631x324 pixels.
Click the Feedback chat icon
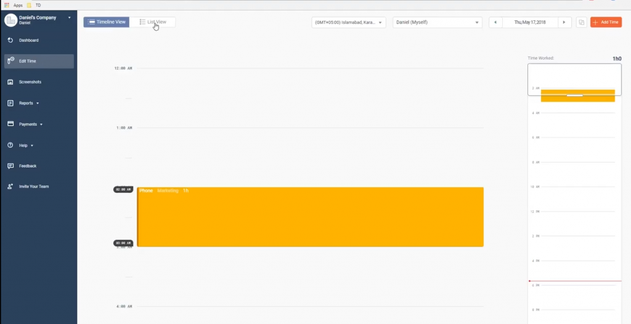(10, 166)
